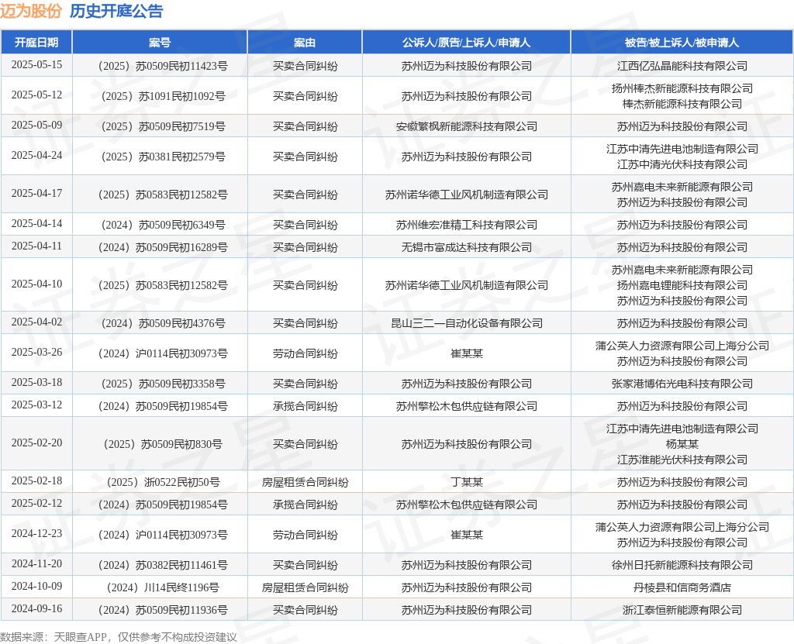Select defendant 江苏中清光伏科技有限公司
This screenshot has height=644, width=794.
tap(682, 164)
